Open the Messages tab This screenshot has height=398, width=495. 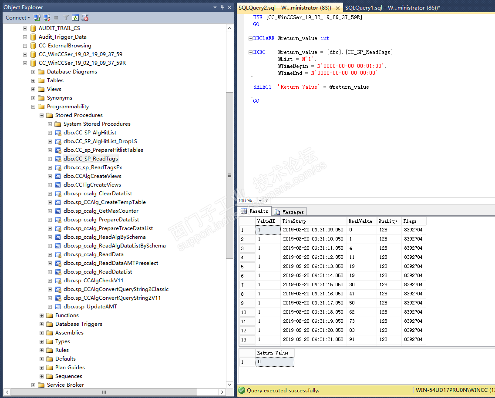tap(289, 212)
